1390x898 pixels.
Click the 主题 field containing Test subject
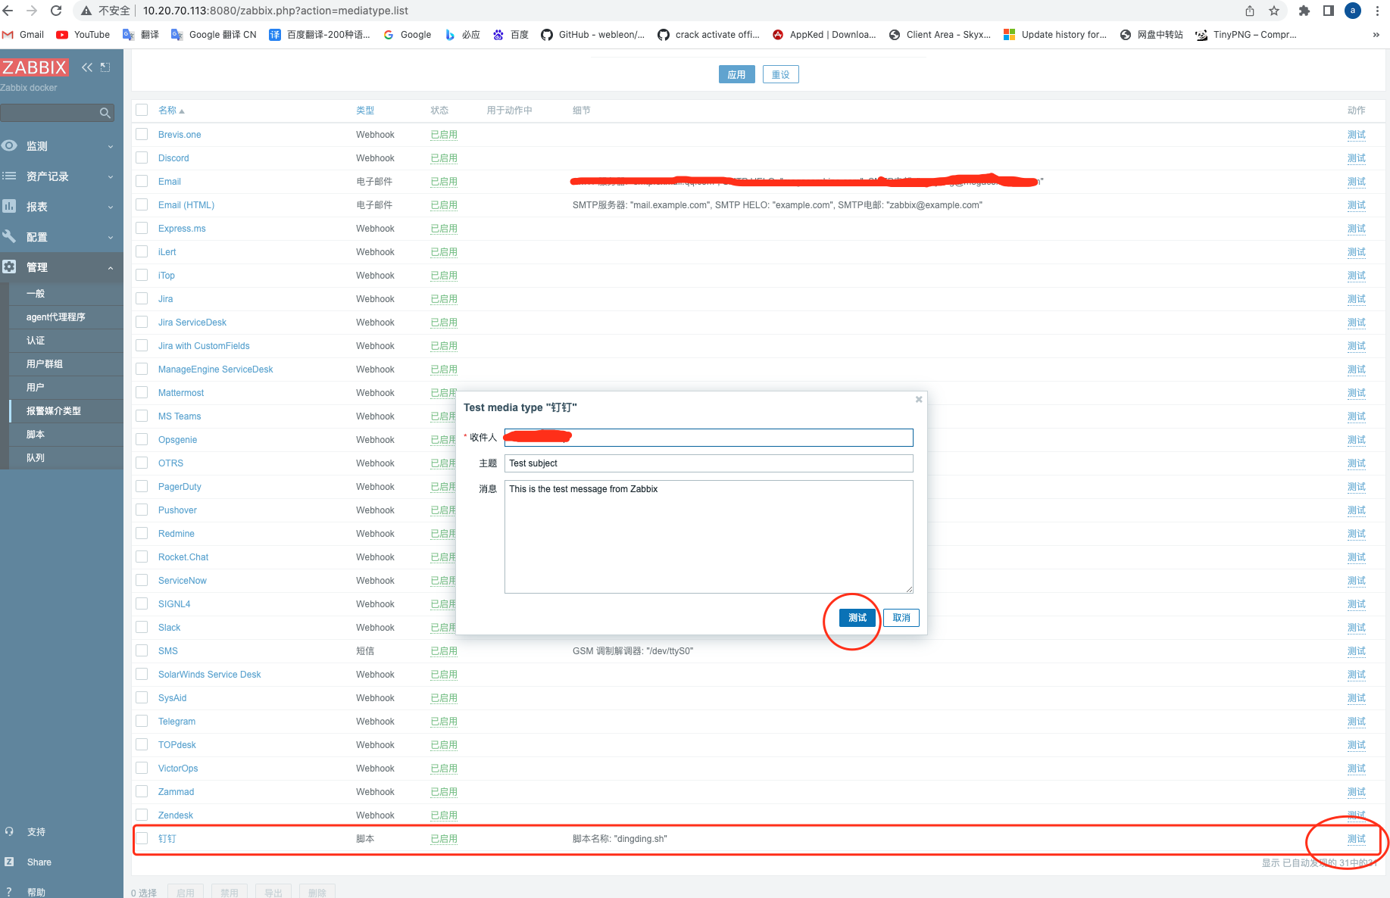point(709,463)
